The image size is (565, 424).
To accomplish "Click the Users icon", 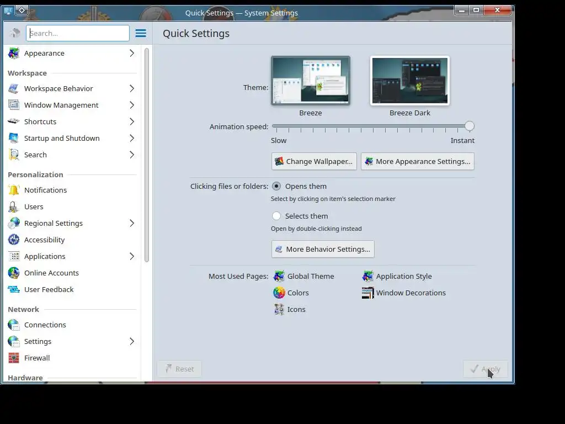I will 14,207.
